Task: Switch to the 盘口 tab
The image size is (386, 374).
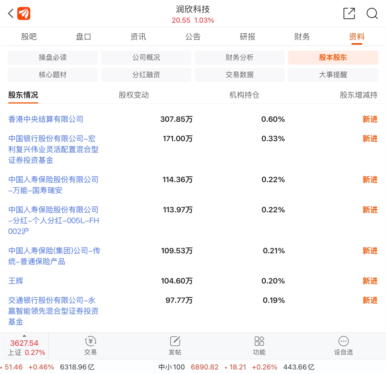Action: 84,37
